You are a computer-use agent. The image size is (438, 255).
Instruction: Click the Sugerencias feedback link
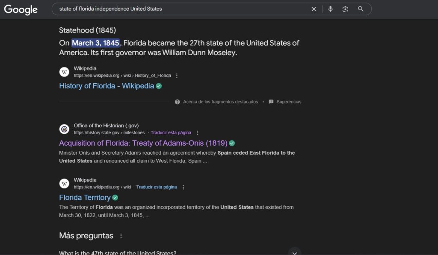(289, 102)
